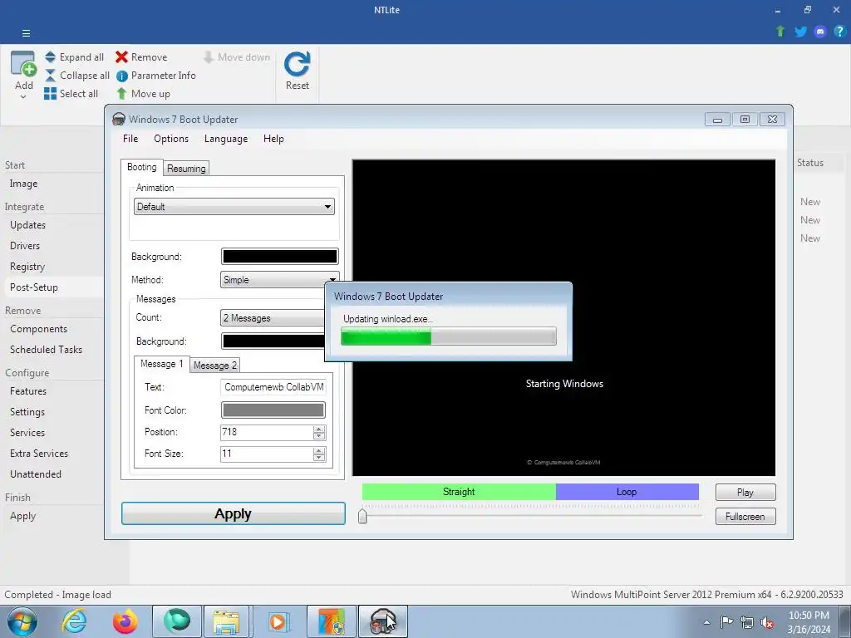Viewport: 851px width, 638px height.
Task: Click the green Straight animation segment
Action: pos(459,492)
